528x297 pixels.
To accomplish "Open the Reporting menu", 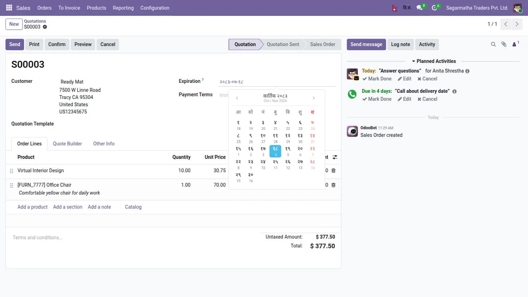I will click(x=123, y=8).
